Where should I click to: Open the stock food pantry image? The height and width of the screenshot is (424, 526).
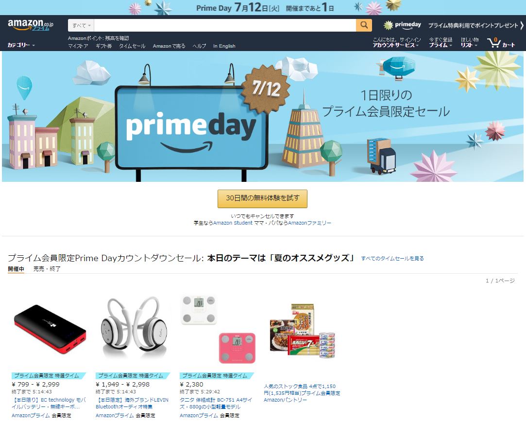coord(302,331)
